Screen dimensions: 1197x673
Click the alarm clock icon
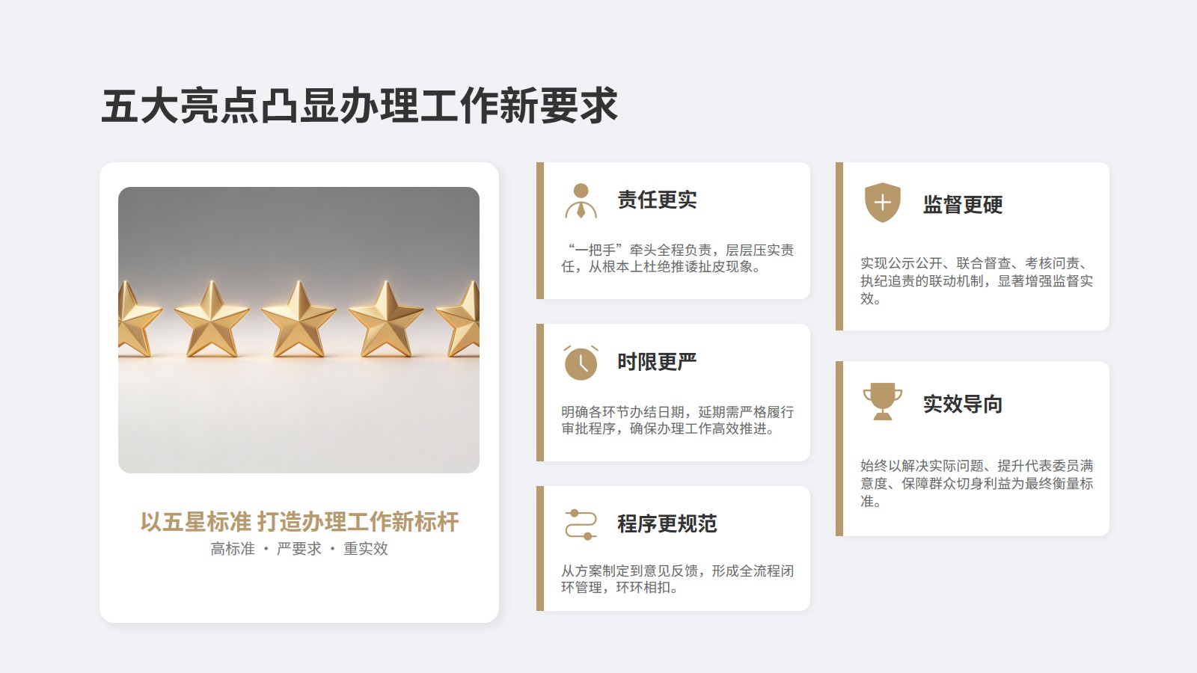581,363
